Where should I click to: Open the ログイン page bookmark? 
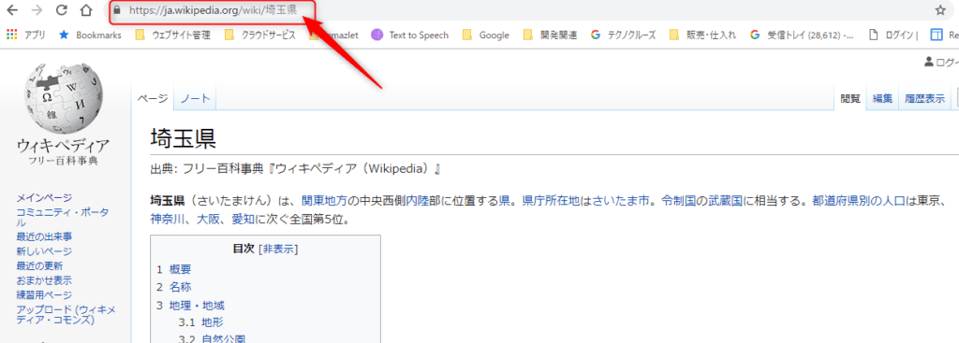click(x=893, y=35)
